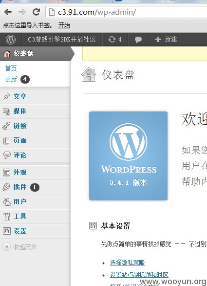Open the 更新 submenu link
This screenshot has height=286, width=207.
coord(11,80)
